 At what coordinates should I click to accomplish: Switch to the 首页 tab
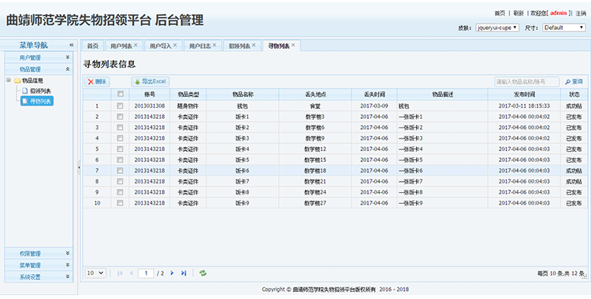[x=93, y=46]
